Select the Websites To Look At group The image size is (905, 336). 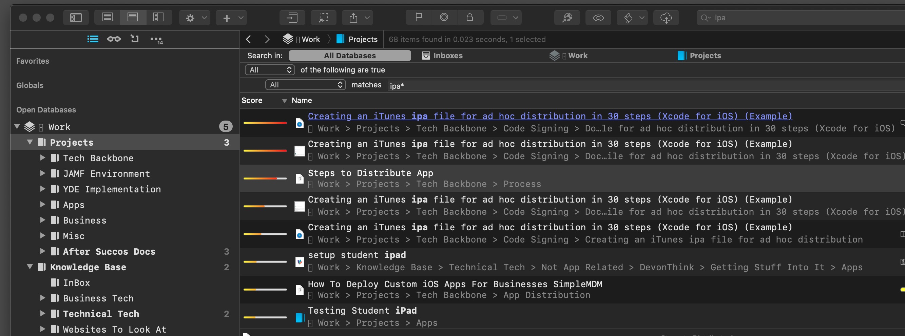(x=125, y=329)
